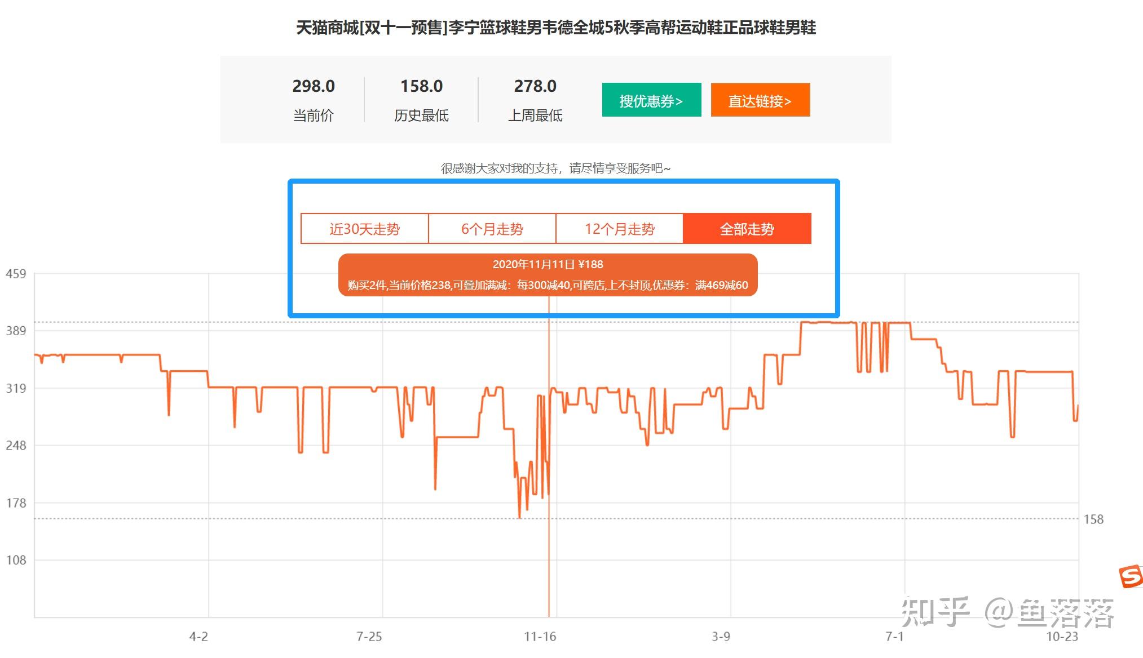Click the green 搜优惠券> button
Image resolution: width=1143 pixels, height=658 pixels.
pyautogui.click(x=651, y=100)
